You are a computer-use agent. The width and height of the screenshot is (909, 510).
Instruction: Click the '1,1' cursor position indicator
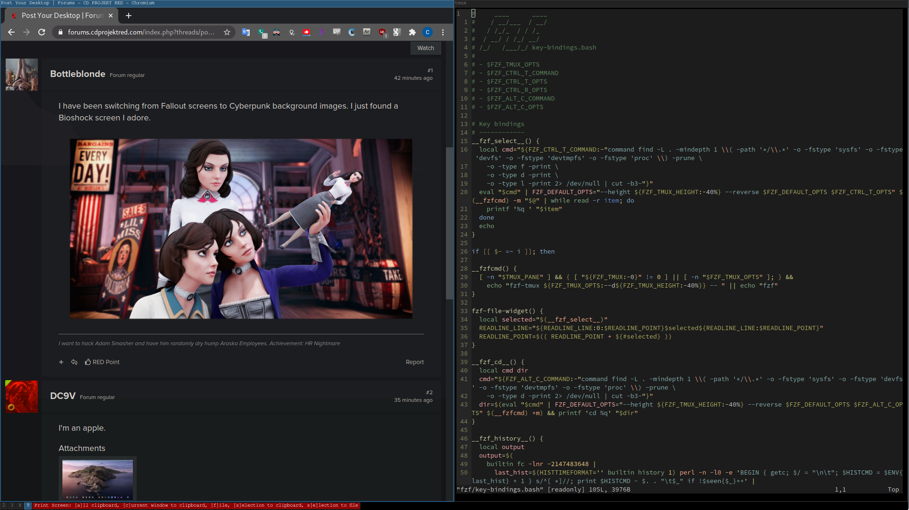tap(840, 490)
